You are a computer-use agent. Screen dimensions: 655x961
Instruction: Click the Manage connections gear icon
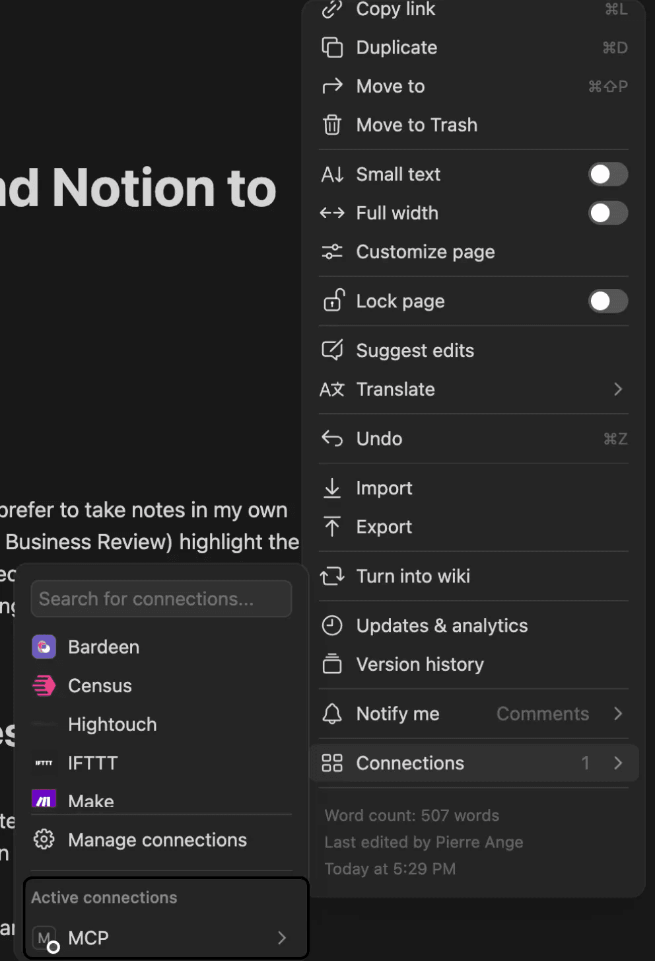point(44,840)
